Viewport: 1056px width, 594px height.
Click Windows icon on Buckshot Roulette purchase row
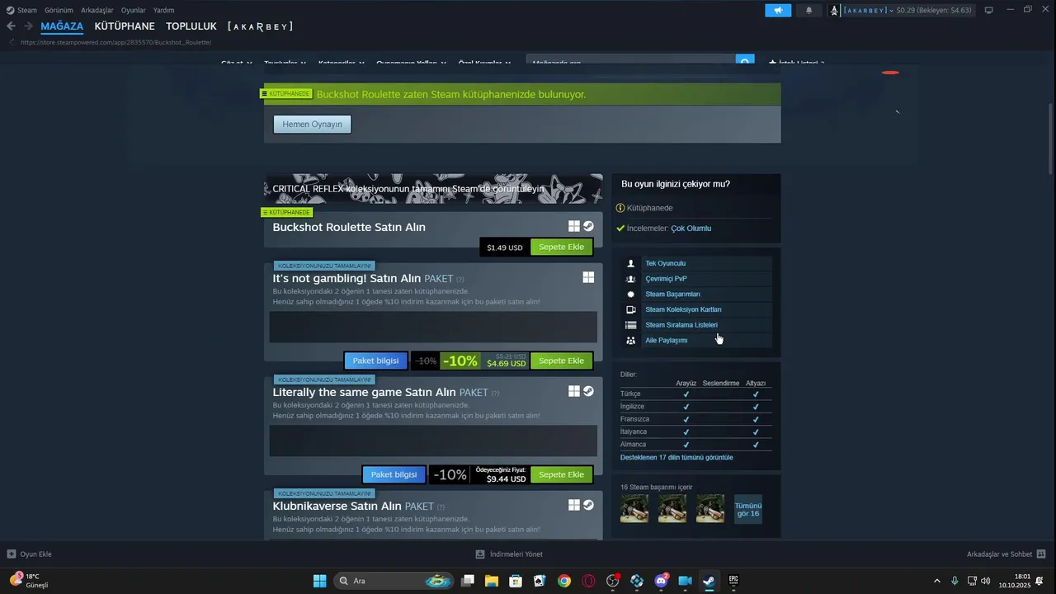pyautogui.click(x=574, y=226)
